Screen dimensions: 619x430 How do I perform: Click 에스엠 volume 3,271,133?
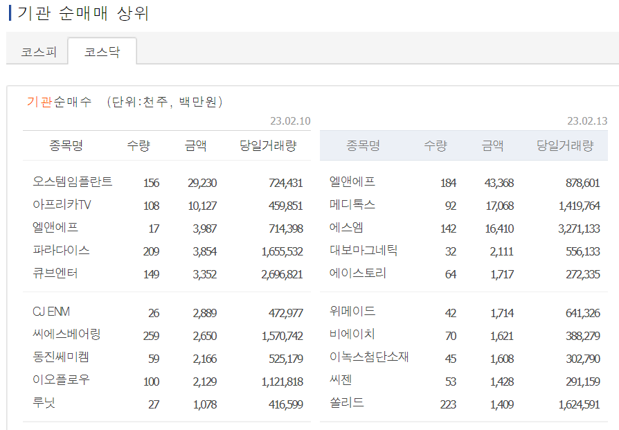(x=579, y=229)
